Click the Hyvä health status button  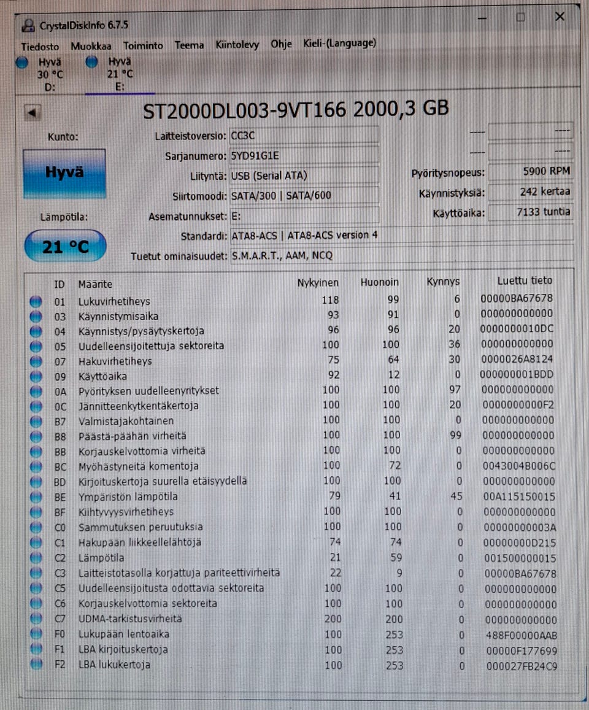(64, 174)
